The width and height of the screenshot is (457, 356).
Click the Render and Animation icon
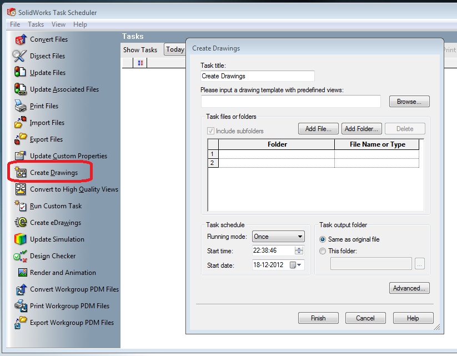[22, 272]
